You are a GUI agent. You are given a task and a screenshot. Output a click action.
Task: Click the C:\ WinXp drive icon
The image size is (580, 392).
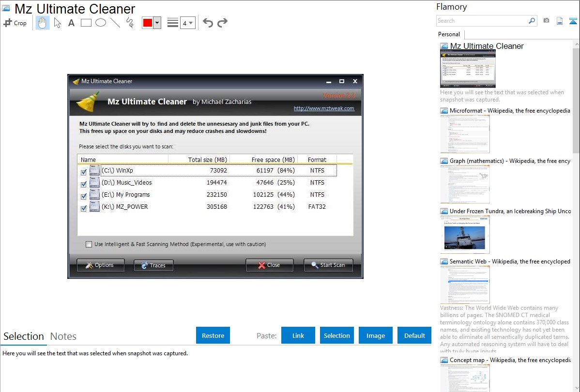(x=95, y=170)
